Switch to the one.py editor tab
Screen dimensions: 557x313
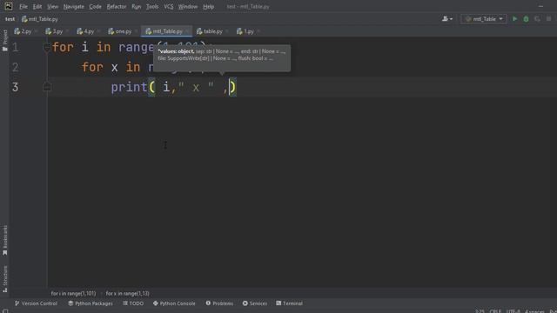point(120,31)
